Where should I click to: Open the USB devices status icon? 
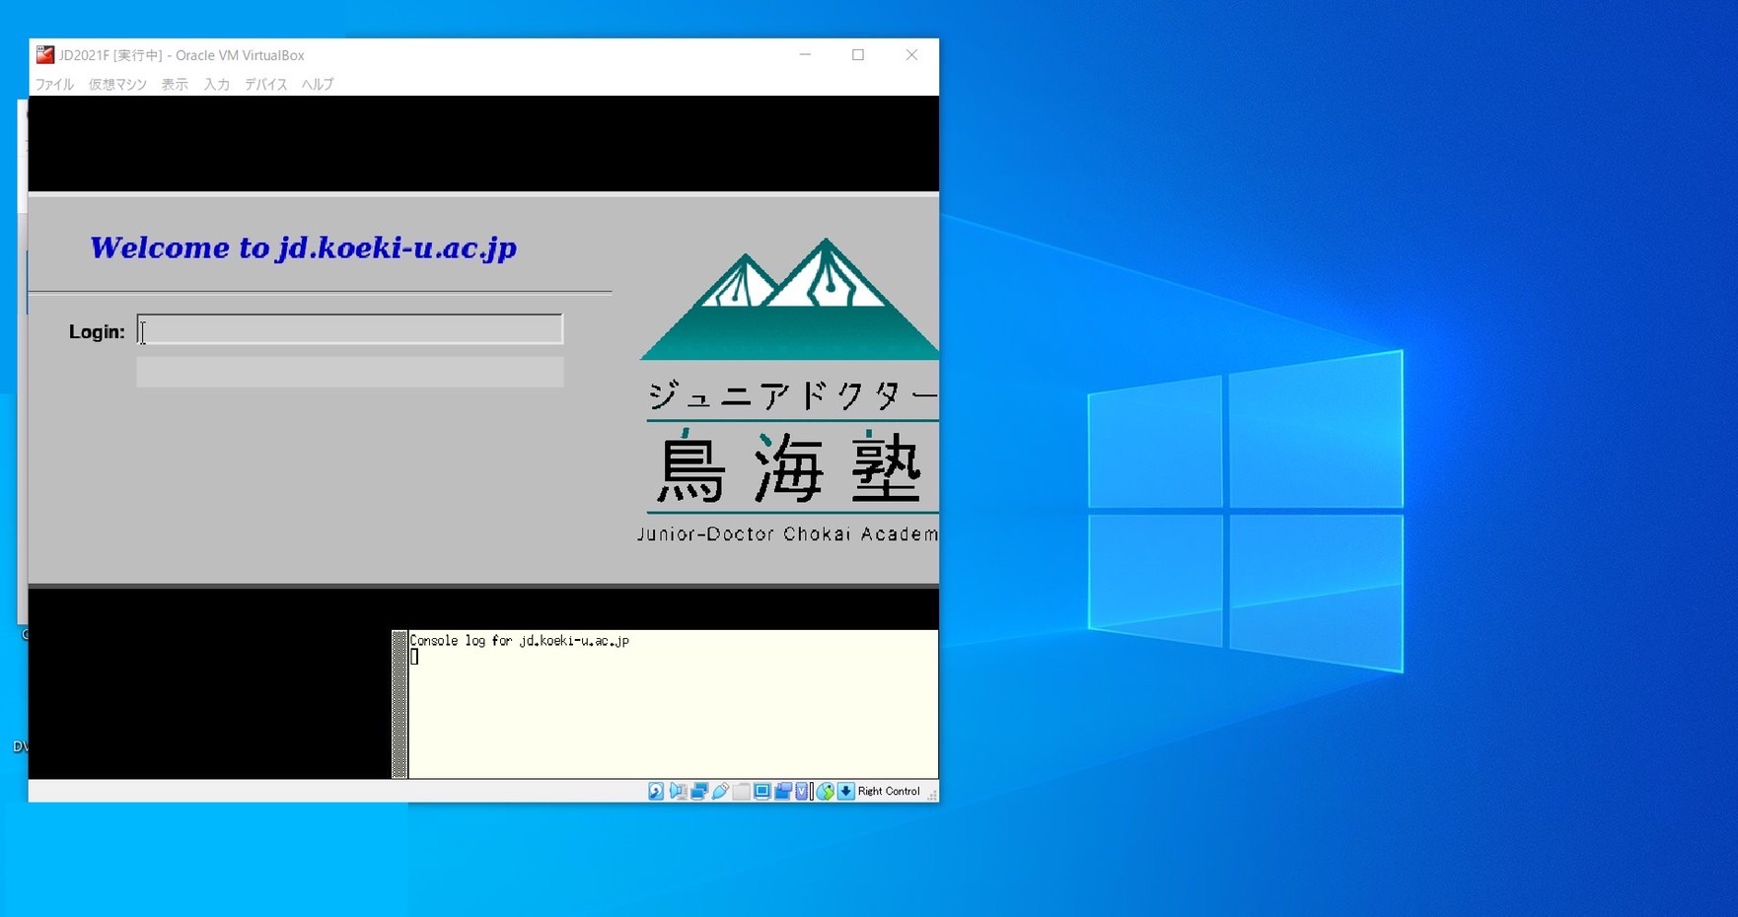[720, 792]
